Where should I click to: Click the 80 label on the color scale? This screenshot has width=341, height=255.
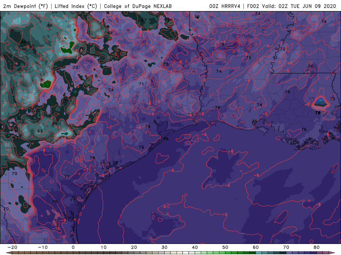(317, 247)
